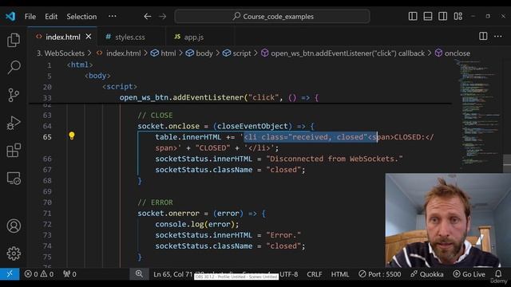Image resolution: width=511 pixels, height=287 pixels.
Task: Go forward with the right arrow
Action: coord(162,16)
